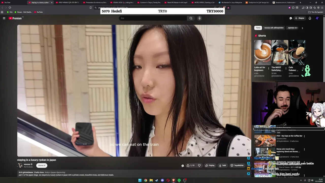The width and height of the screenshot is (325, 183).
Task: Open Spotify from the taskbar
Action: coord(179,180)
